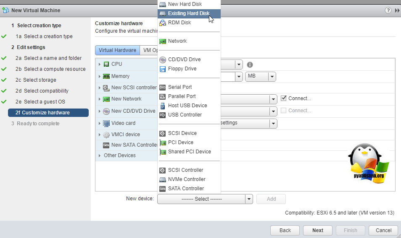Click the Shared PCI Device icon
This screenshot has height=238, width=401.
163,152
